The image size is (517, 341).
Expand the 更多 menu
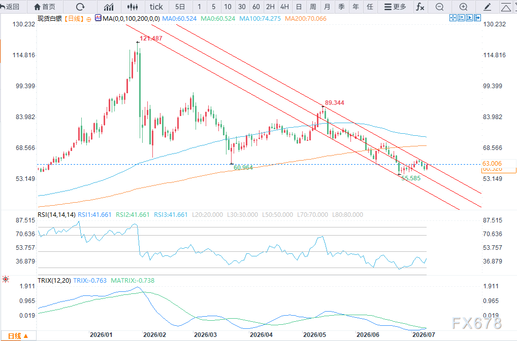point(395,7)
